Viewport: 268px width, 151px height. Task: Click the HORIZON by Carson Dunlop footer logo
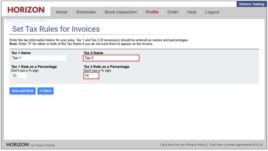coord(31,145)
